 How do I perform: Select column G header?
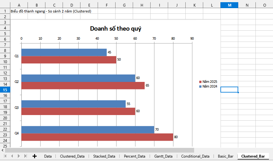coord(124,5)
